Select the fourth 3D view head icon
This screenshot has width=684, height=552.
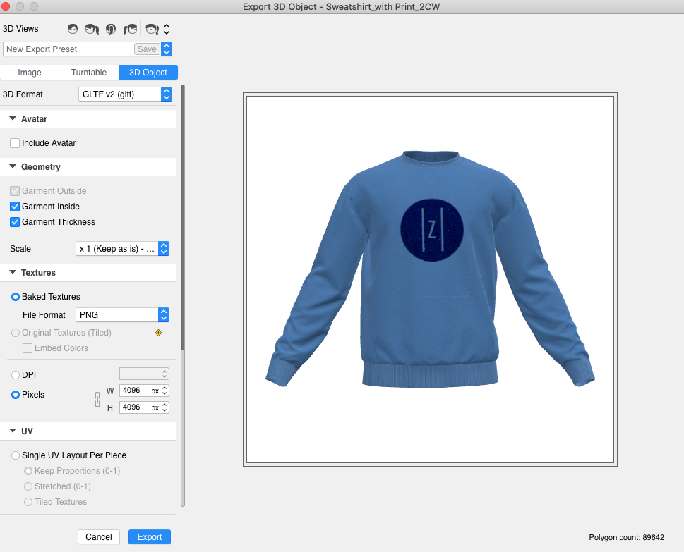[x=130, y=29]
